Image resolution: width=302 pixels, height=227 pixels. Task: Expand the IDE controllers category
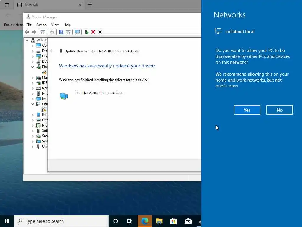click(32, 83)
